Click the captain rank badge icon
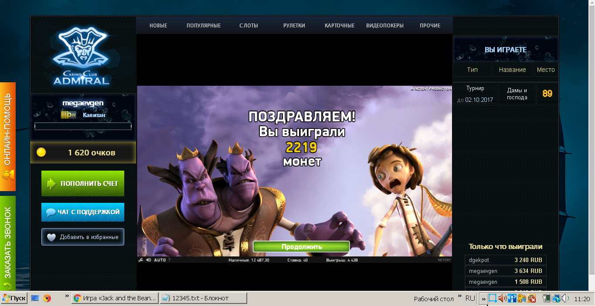This screenshot has width=595, height=306. [x=68, y=115]
